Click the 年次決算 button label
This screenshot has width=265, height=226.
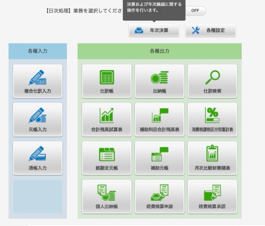pyautogui.click(x=159, y=30)
